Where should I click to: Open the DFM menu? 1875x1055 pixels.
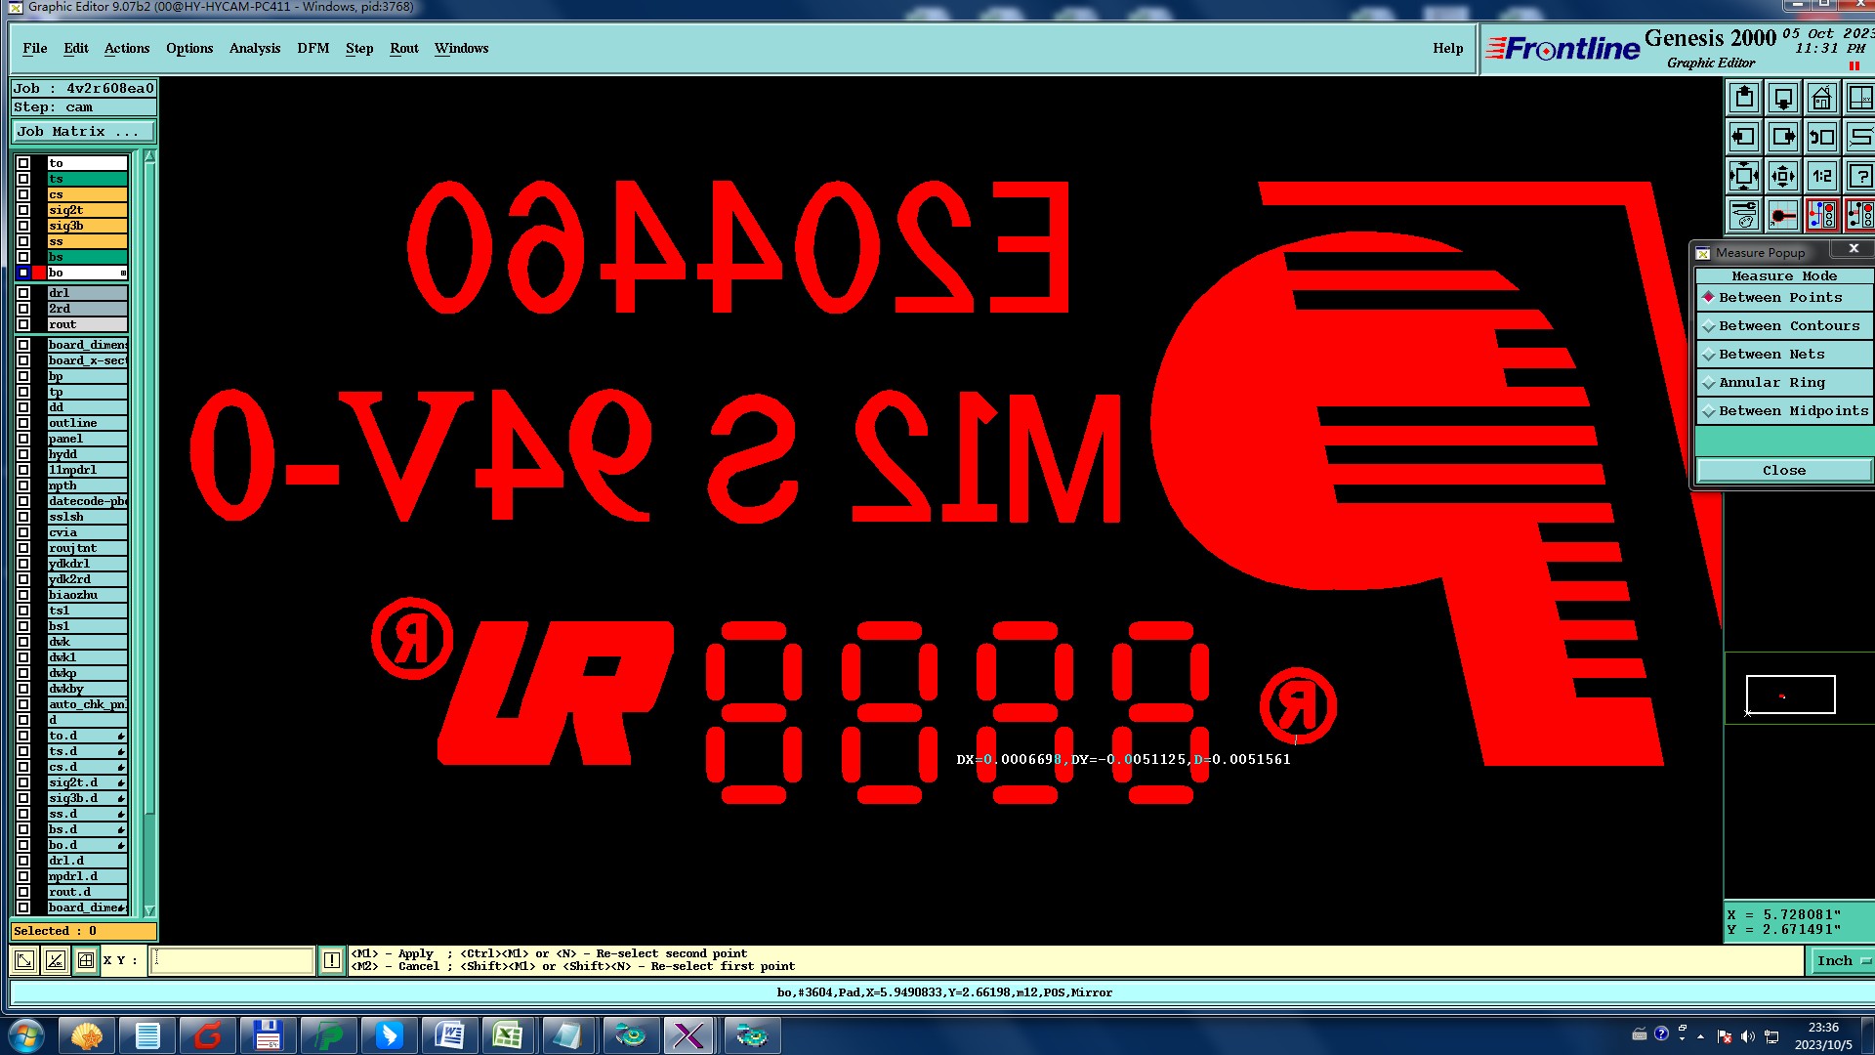point(312,49)
